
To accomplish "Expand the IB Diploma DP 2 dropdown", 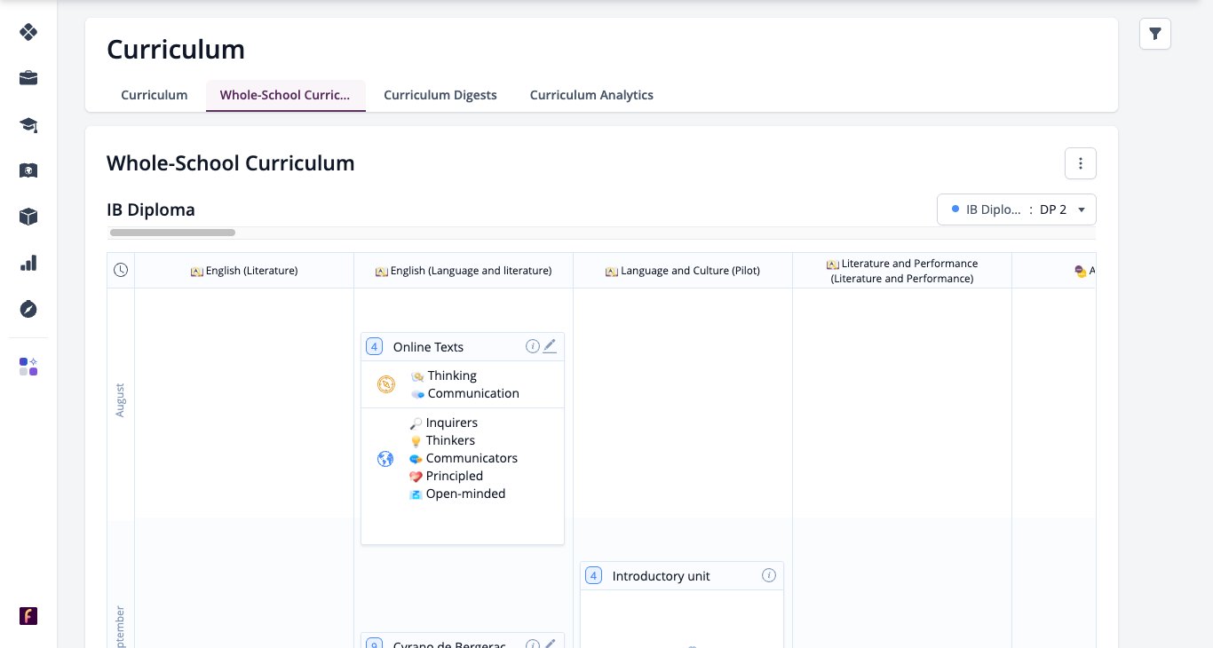I will click(x=1017, y=209).
